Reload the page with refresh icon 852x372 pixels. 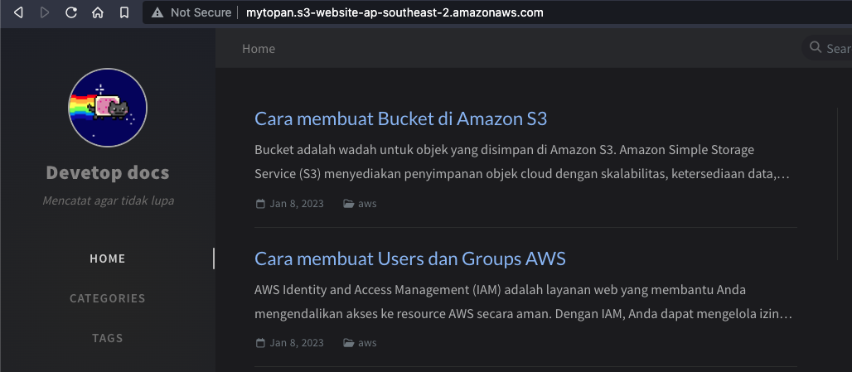[71, 12]
